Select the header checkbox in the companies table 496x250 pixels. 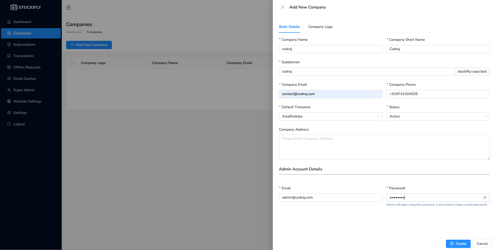[73, 63]
